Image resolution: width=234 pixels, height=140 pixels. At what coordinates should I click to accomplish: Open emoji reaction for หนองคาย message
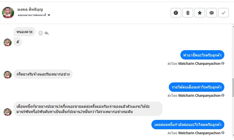tap(41, 33)
